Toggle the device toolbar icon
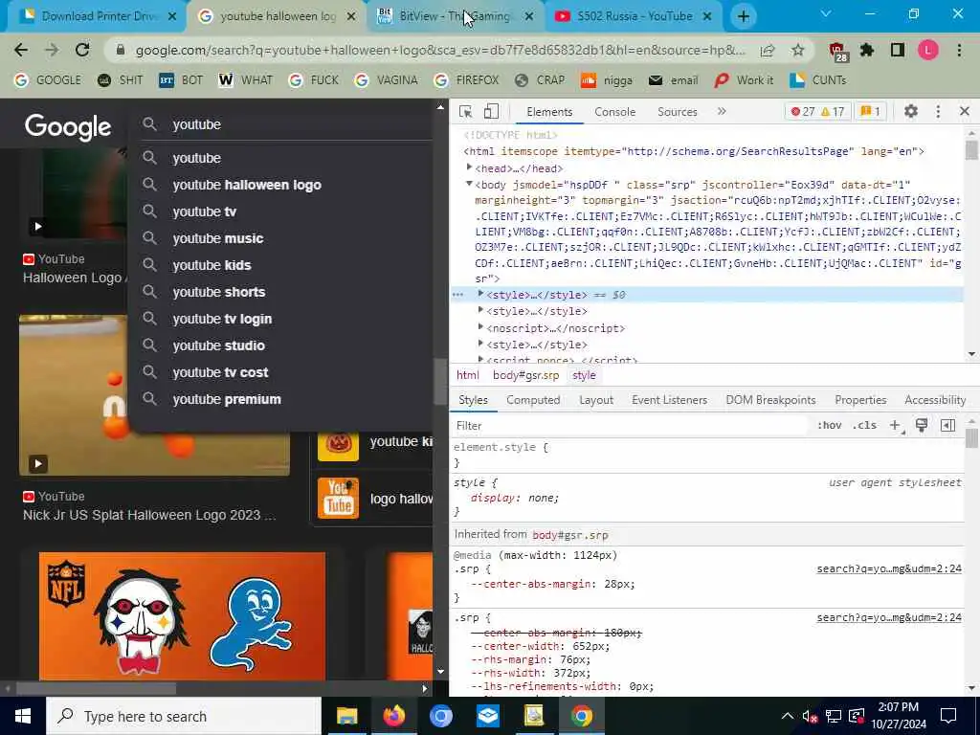This screenshot has width=980, height=735. 491,111
